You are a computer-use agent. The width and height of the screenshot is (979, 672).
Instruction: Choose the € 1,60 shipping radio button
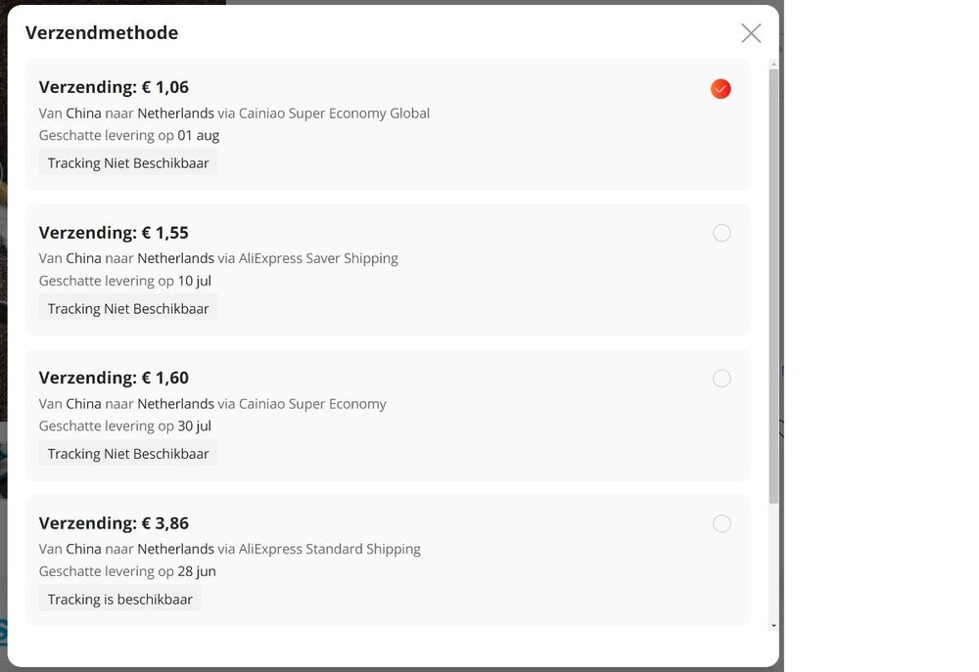722,379
